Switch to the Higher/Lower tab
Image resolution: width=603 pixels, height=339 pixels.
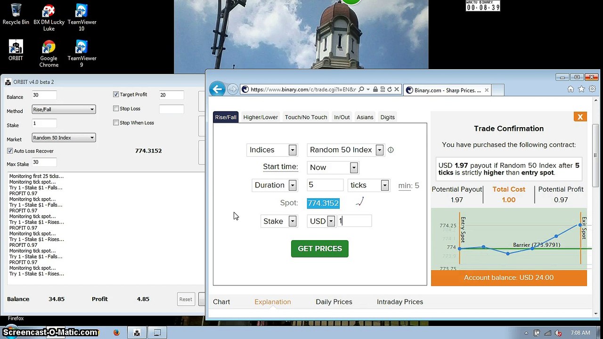coord(261,117)
